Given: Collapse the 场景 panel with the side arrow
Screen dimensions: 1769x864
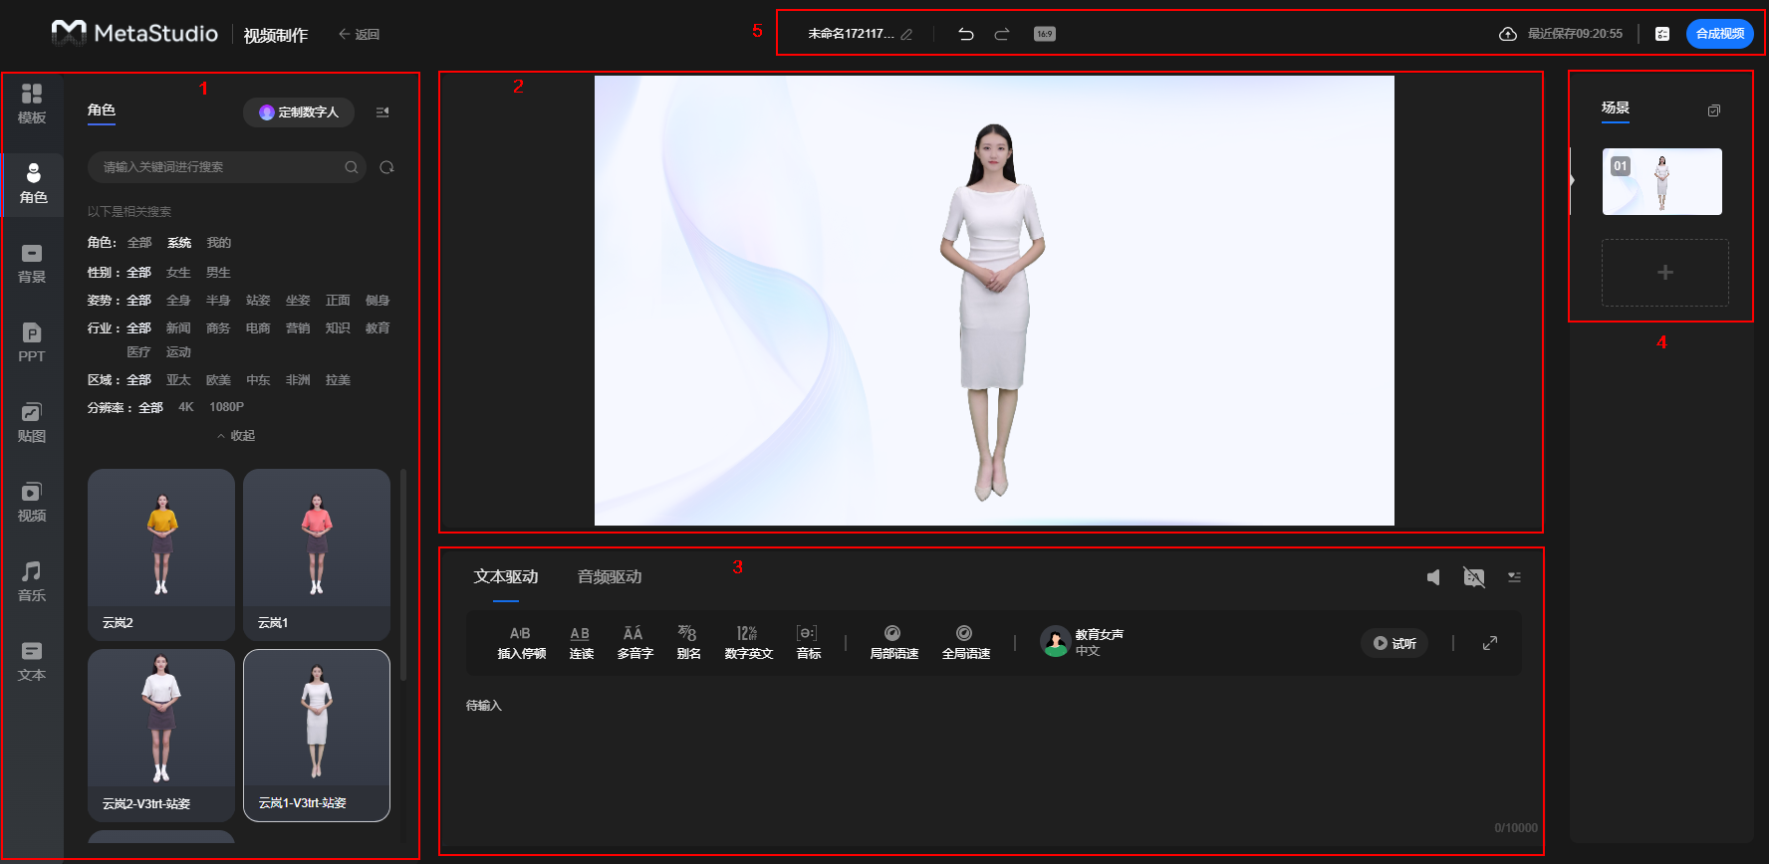Looking at the screenshot, I should [1572, 180].
